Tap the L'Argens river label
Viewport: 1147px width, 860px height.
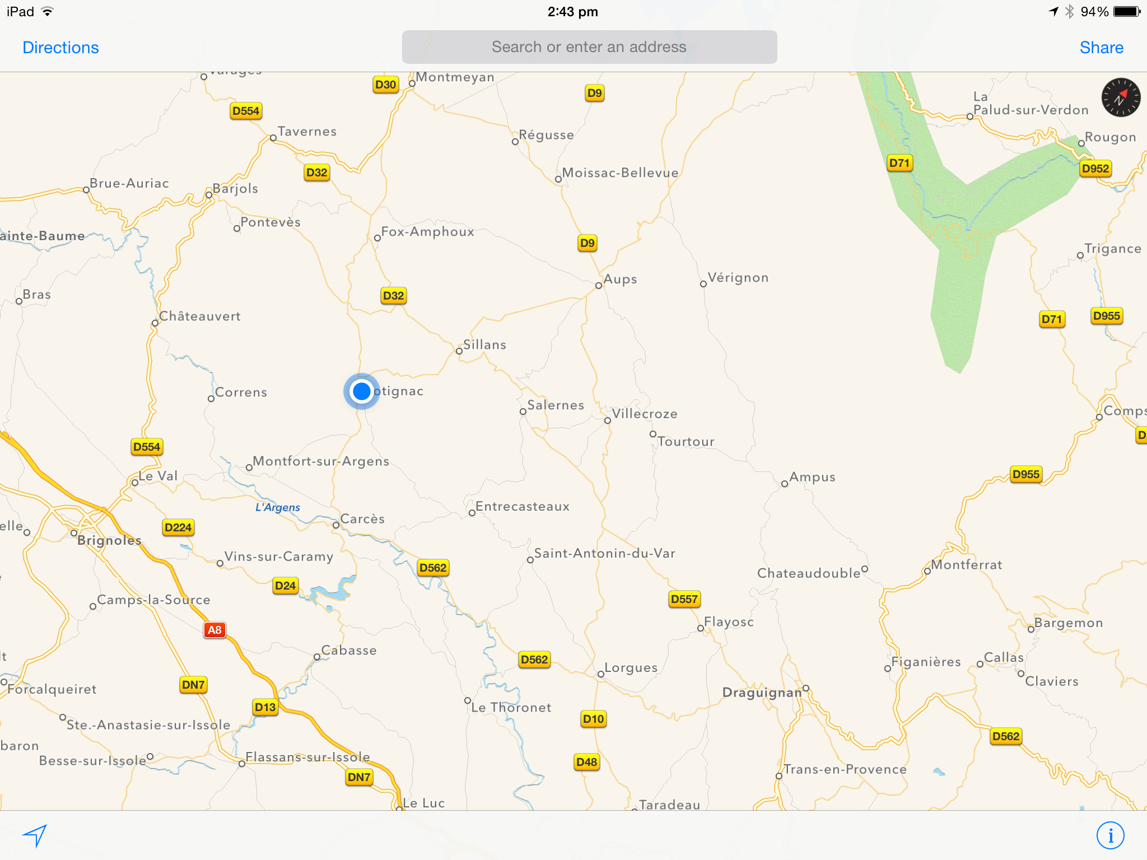tap(278, 507)
